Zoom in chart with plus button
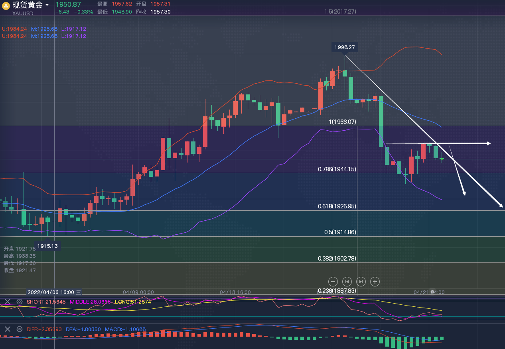Screen dimensions: 505x349 point(375,282)
